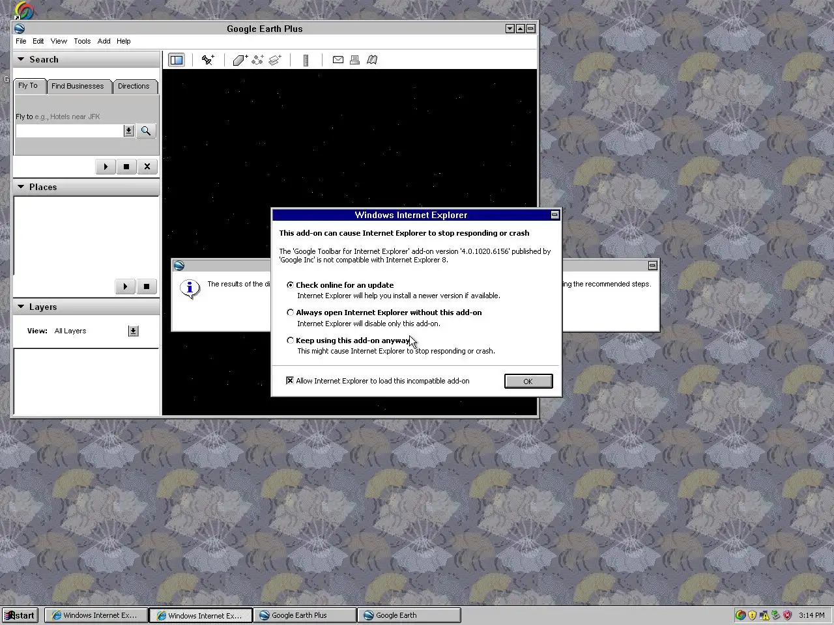The image size is (834, 625).
Task: Click the Add Placemark pushpin icon
Action: click(208, 60)
